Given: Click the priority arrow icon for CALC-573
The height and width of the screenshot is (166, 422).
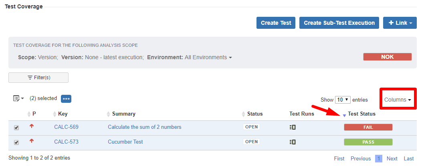Looking at the screenshot, I should (32, 140).
